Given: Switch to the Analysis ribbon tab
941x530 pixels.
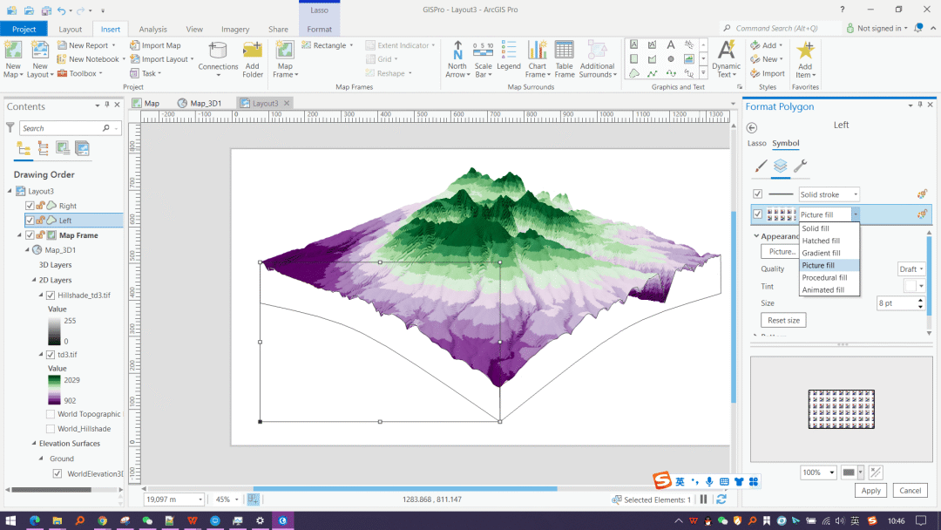Looking at the screenshot, I should click(153, 29).
